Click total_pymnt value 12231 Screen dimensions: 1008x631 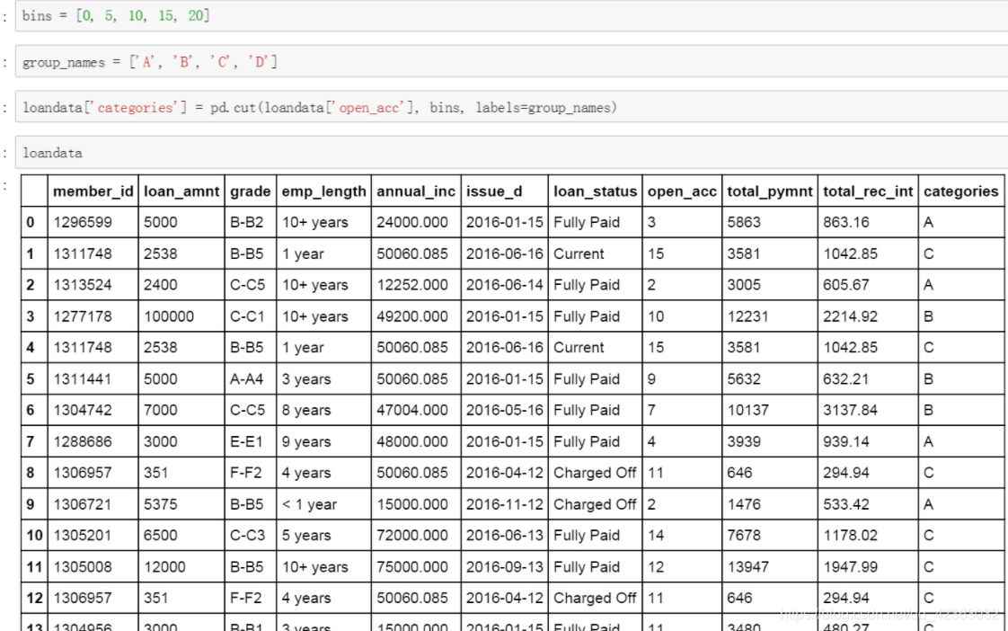click(747, 316)
